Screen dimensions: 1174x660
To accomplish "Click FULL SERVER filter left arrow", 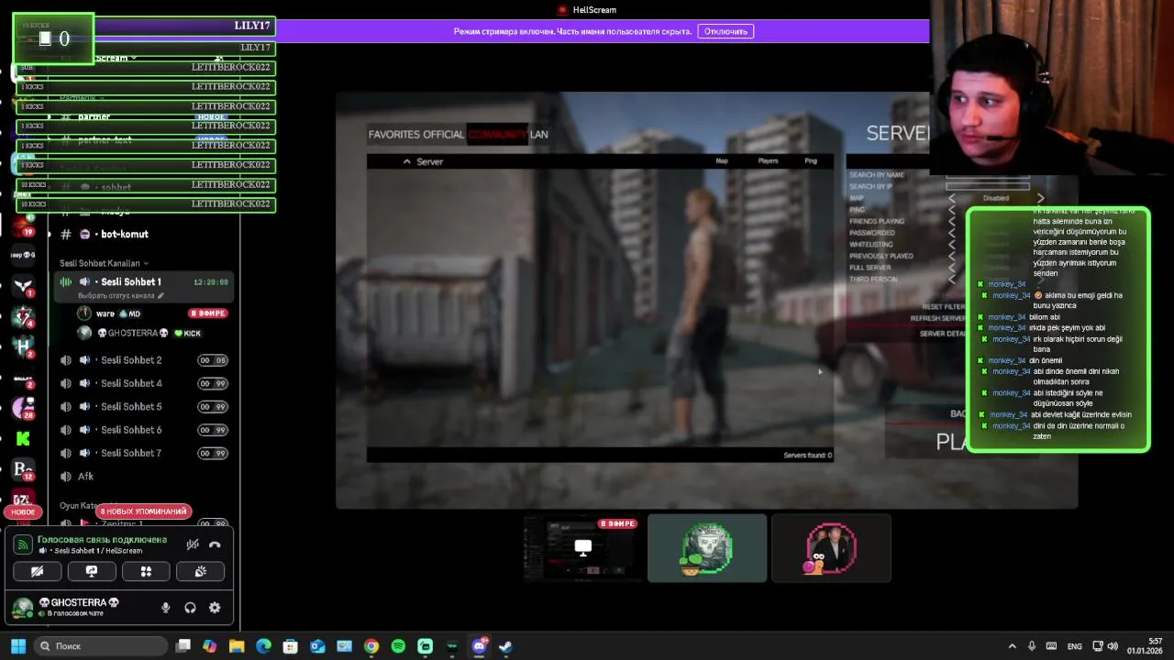I will tap(951, 268).
